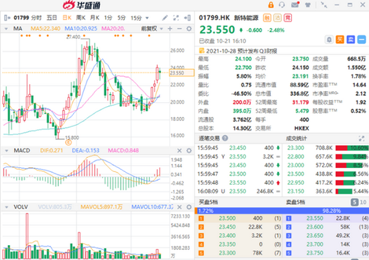The height and width of the screenshot is (260, 369).
Task: Select 5-level order book depth
Action: [354, 202]
